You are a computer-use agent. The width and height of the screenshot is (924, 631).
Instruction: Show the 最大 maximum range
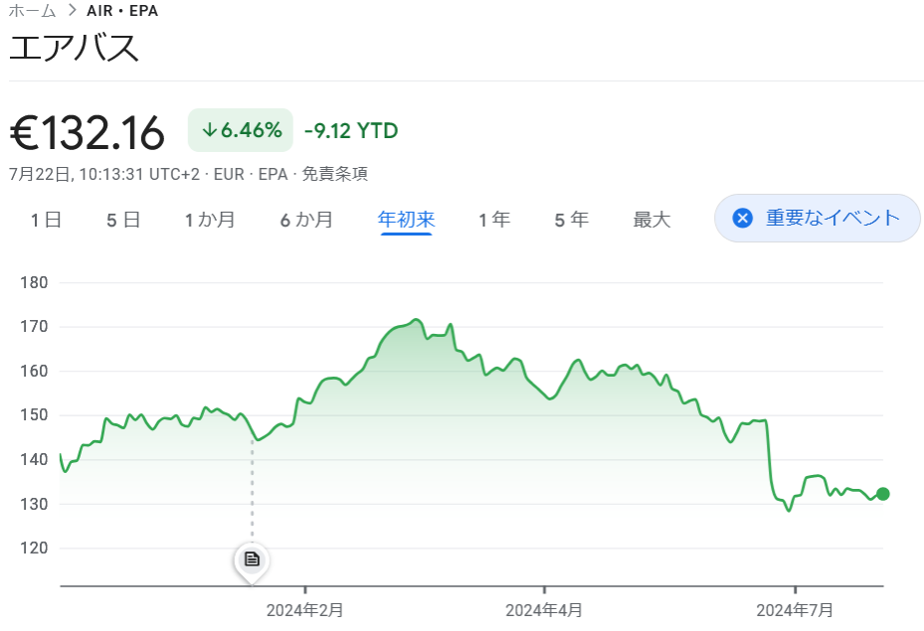point(651,220)
